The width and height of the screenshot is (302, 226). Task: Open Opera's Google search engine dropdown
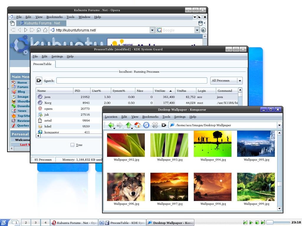(197, 30)
